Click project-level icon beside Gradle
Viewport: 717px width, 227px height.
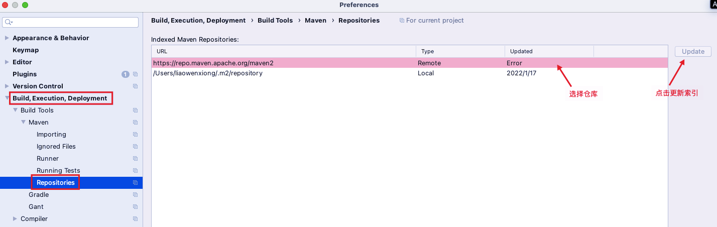(135, 195)
